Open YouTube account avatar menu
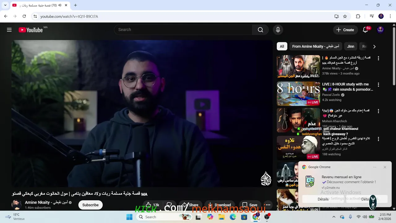The height and width of the screenshot is (223, 396). point(381,30)
